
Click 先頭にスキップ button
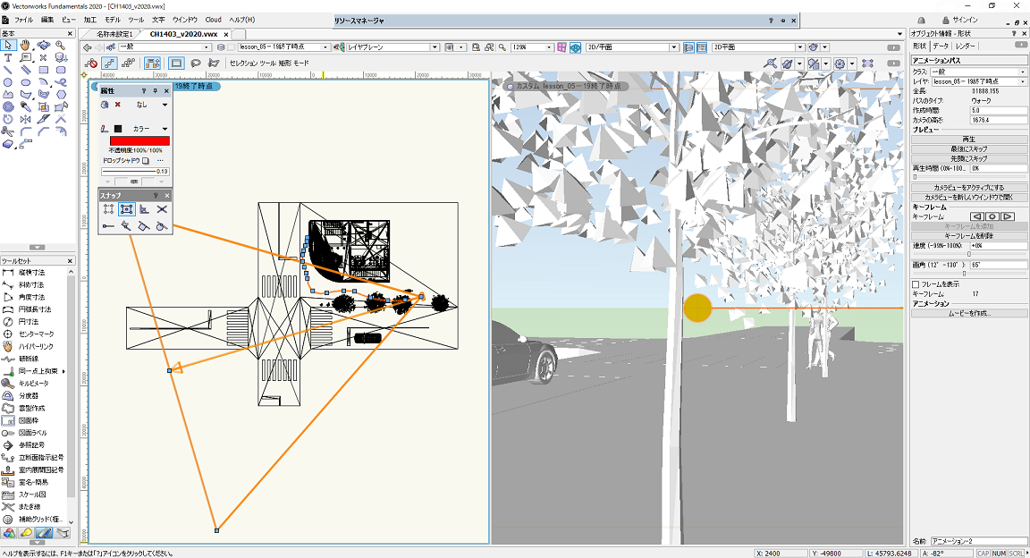(969, 158)
